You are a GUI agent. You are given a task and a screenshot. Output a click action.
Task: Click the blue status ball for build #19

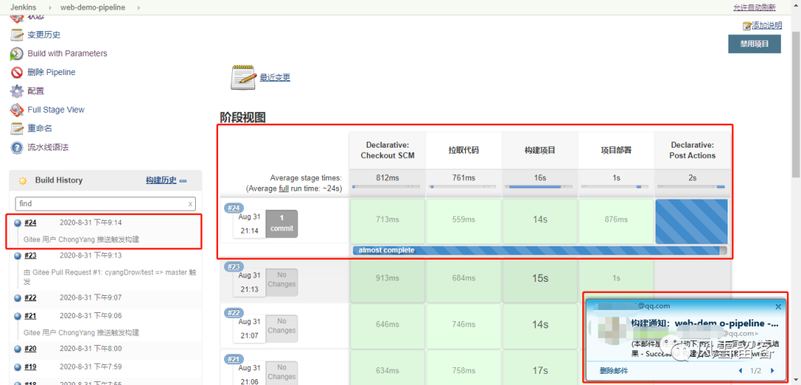pos(17,367)
